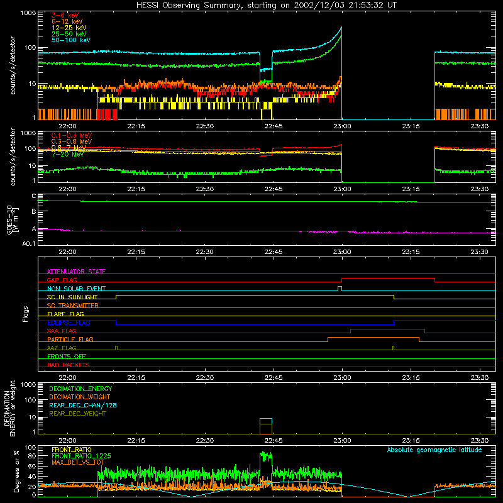Image resolution: width=503 pixels, height=503 pixels.
Task: Click the HESSI Observing Summary title text
Action: point(266,6)
